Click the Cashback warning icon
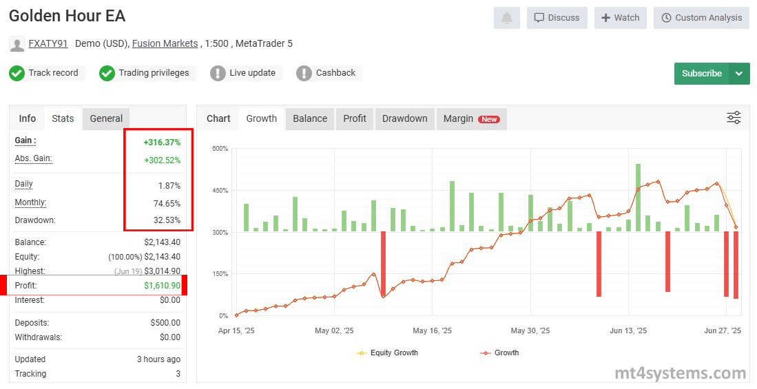Viewport: 757px width, 389px height. (304, 73)
